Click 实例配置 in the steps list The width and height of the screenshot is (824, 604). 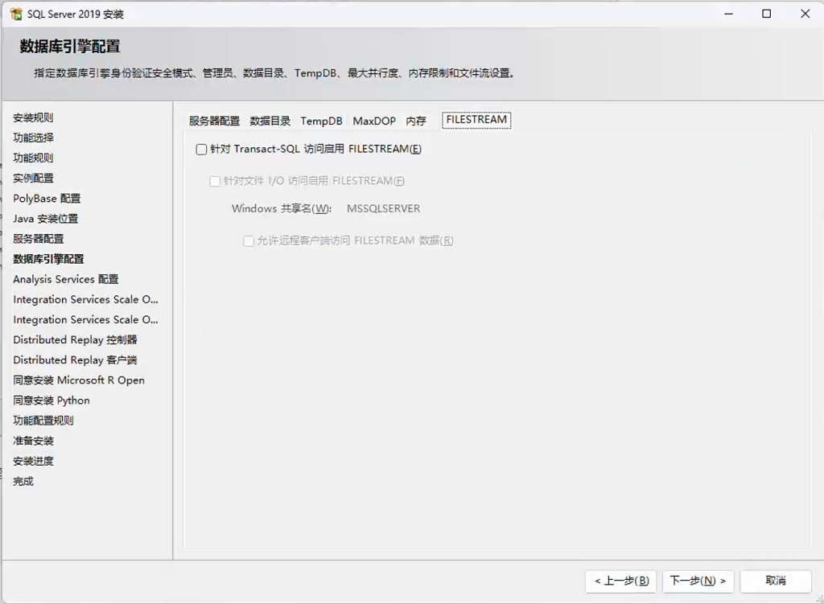point(33,179)
